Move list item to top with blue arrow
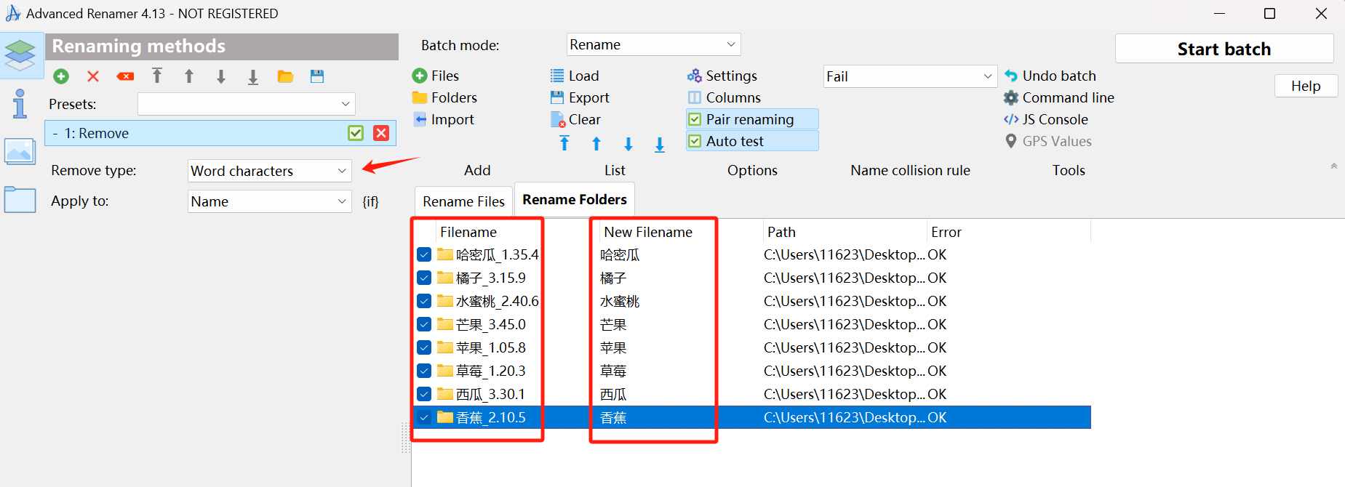Image resolution: width=1345 pixels, height=487 pixels. click(x=564, y=144)
